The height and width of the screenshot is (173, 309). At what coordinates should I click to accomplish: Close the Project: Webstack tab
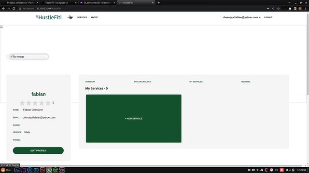click(37, 3)
